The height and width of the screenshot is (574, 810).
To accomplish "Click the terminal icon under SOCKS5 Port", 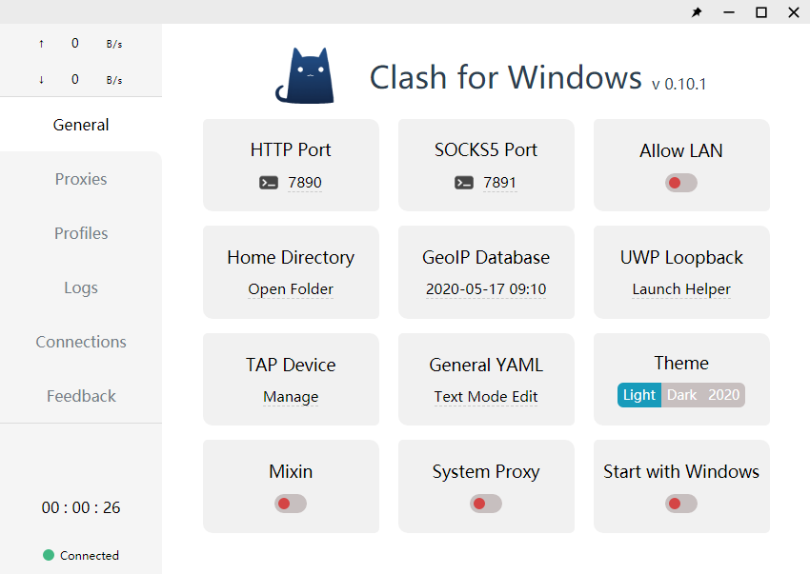I will pyautogui.click(x=464, y=183).
